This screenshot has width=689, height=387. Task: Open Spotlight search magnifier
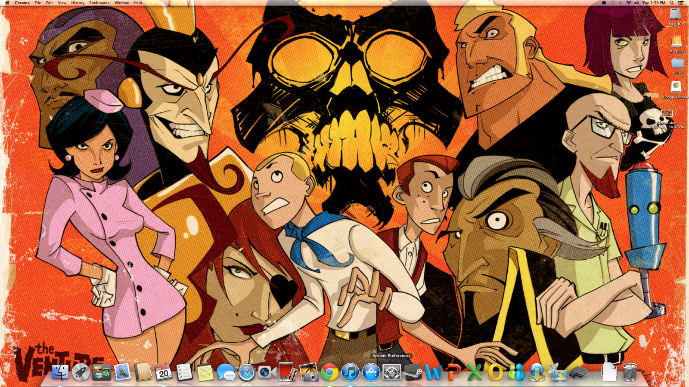(x=672, y=3)
